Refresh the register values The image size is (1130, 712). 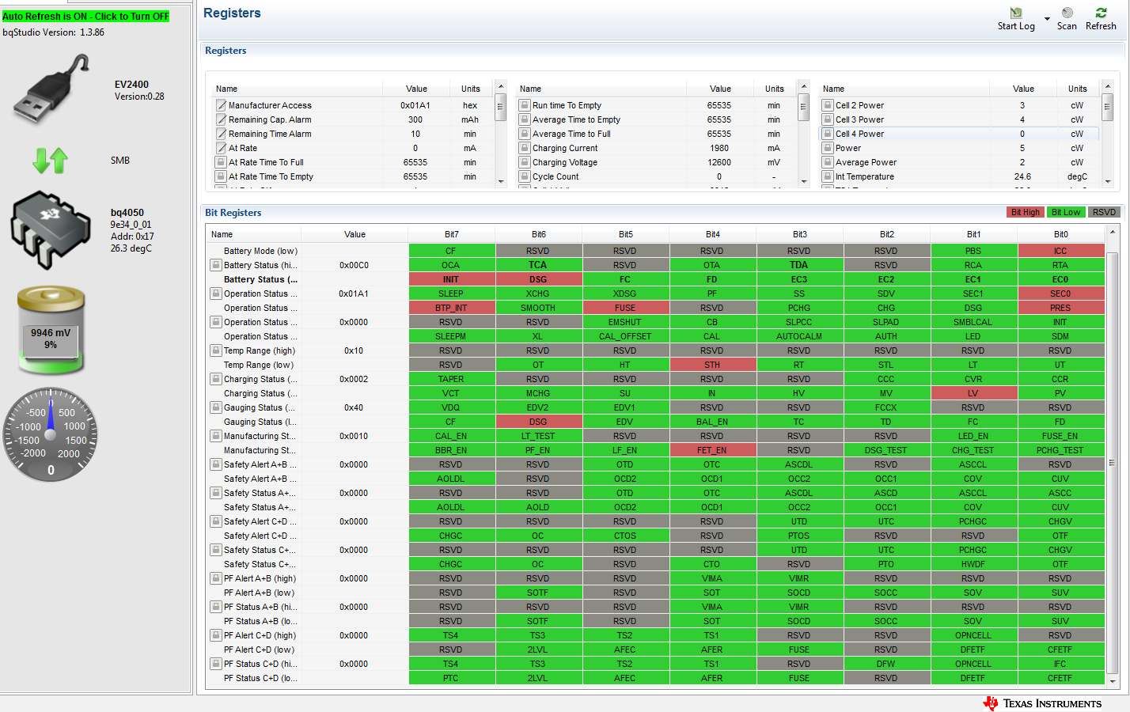point(1101,13)
